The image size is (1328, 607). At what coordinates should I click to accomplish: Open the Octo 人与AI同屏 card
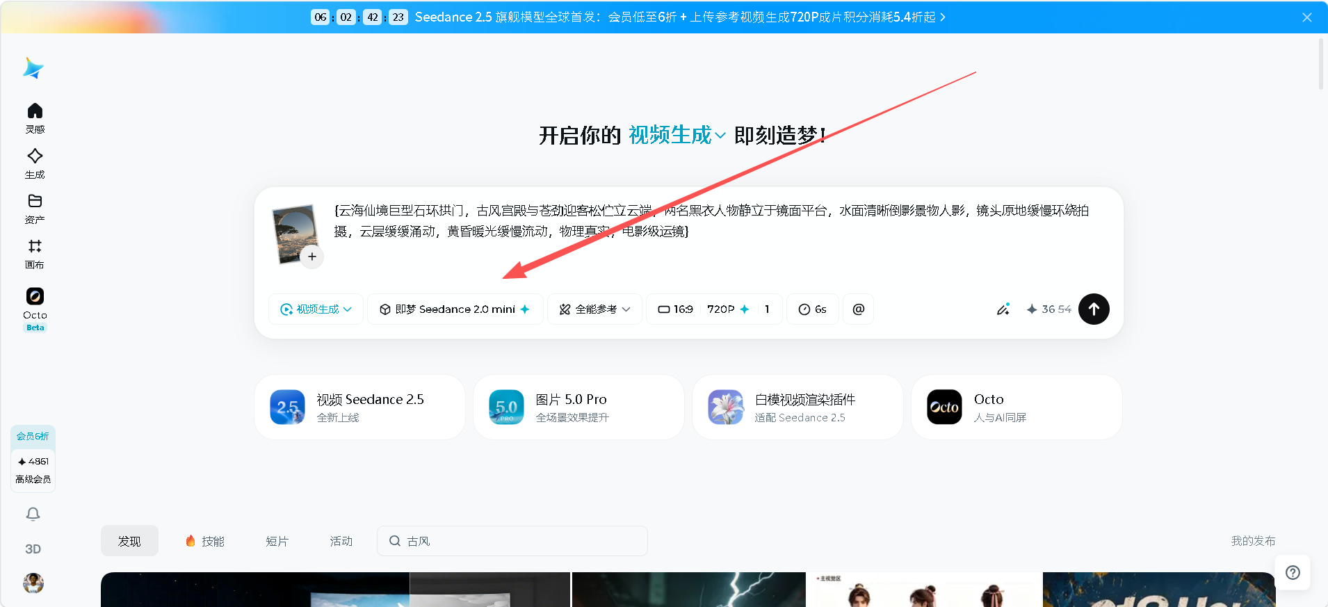click(x=1017, y=407)
